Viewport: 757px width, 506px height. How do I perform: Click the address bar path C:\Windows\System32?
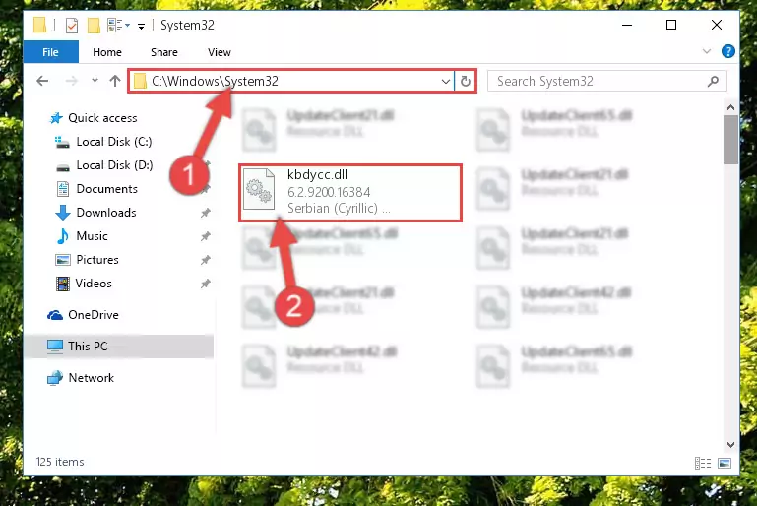pos(215,81)
